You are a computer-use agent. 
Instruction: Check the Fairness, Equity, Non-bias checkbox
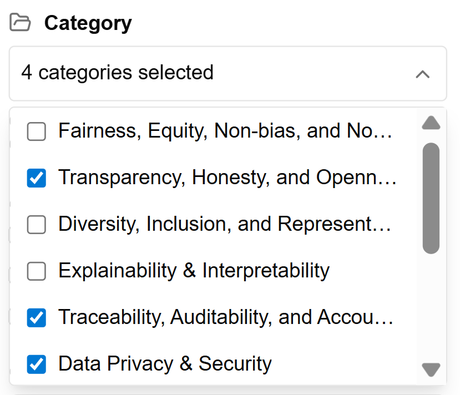37,132
